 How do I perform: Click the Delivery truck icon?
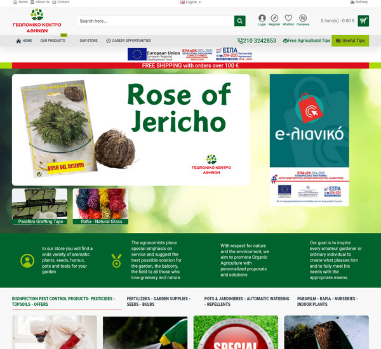click(352, 2)
